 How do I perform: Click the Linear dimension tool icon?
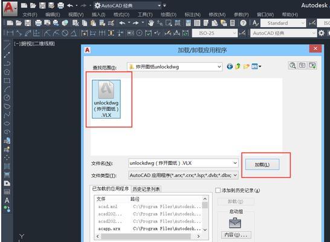coord(10,33)
